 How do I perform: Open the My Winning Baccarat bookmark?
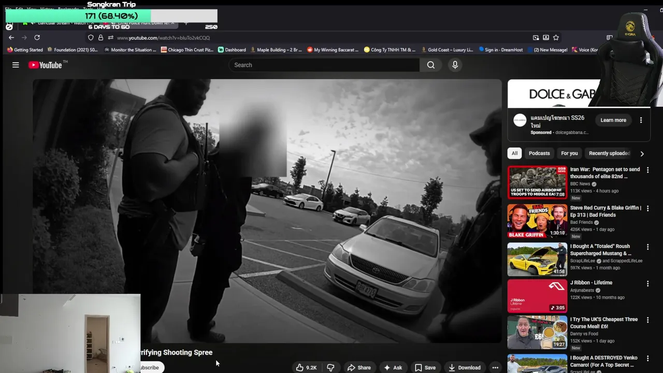point(333,50)
